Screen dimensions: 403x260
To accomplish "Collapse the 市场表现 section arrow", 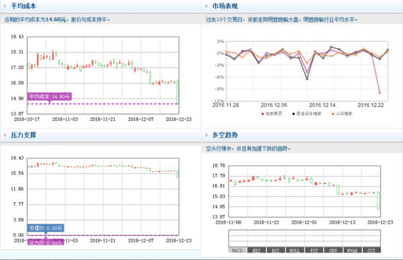I will pos(207,6).
